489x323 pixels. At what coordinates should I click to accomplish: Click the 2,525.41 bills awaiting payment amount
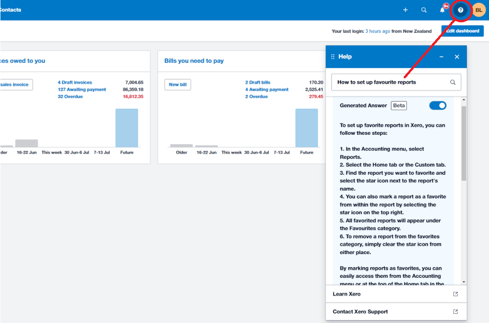click(314, 89)
